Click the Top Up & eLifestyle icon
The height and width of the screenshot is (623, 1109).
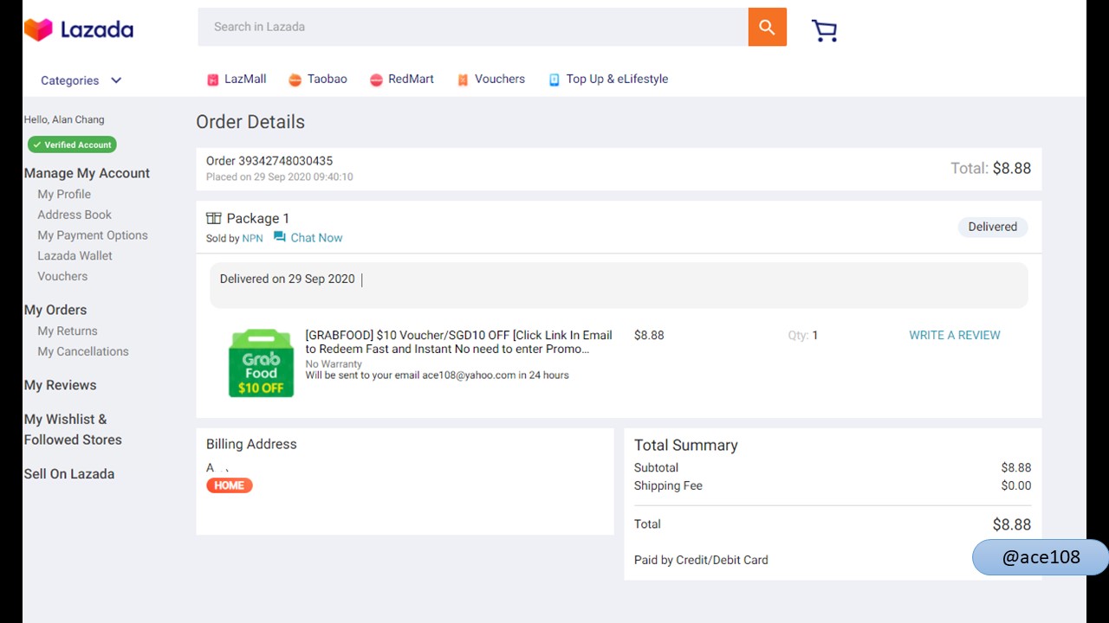coord(554,80)
